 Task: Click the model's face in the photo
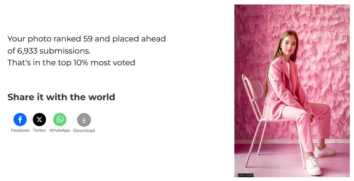click(x=288, y=44)
